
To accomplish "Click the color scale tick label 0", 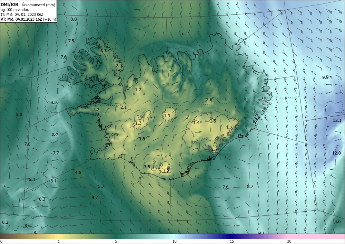I will (x=1, y=242).
